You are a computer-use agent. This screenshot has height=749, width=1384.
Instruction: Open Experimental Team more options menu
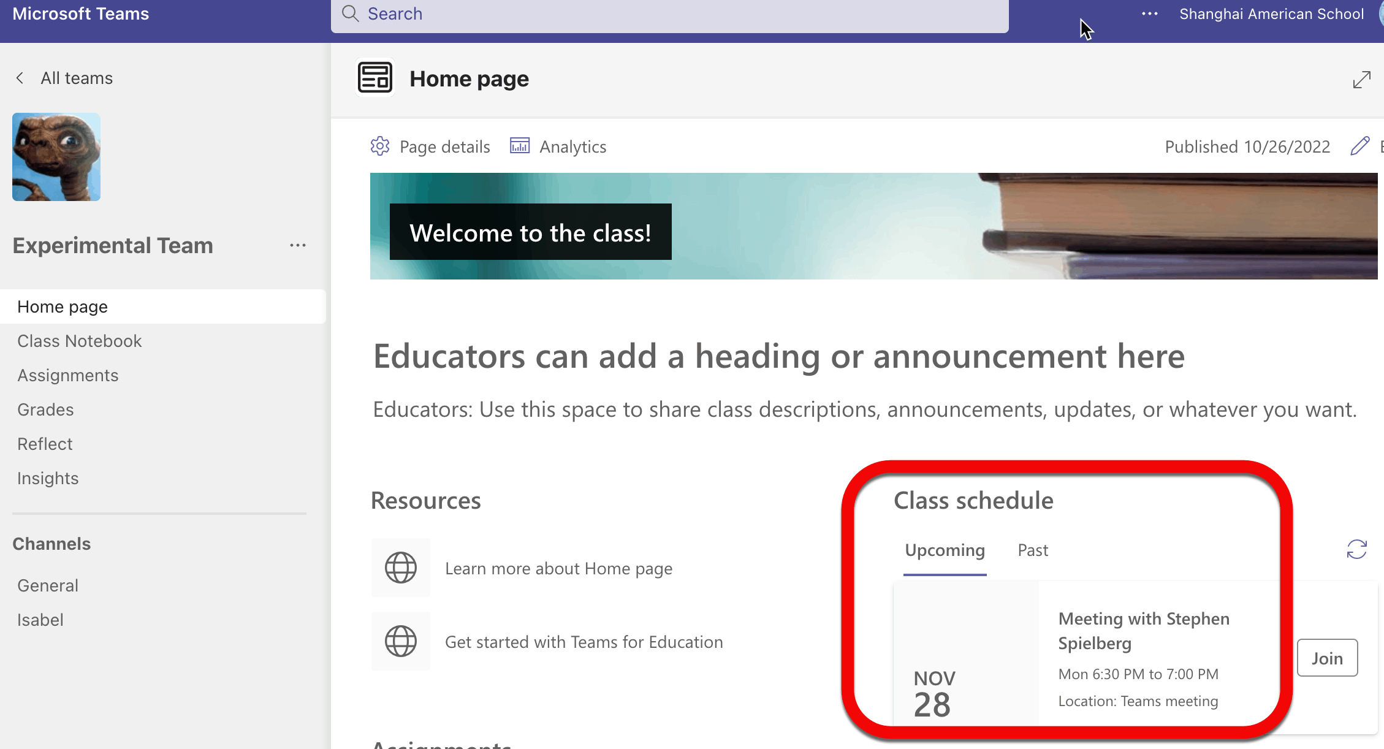[x=298, y=245]
